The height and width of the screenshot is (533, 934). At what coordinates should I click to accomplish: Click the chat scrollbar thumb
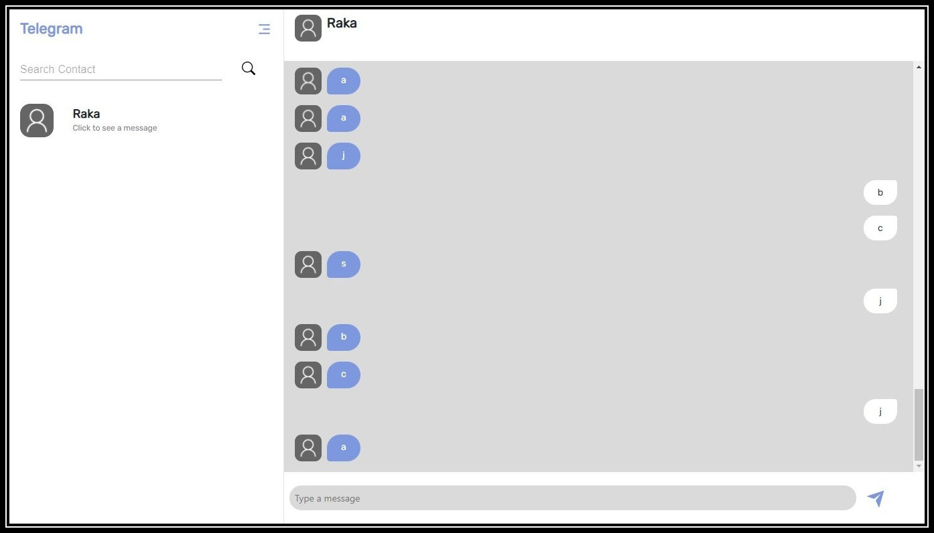coord(919,424)
